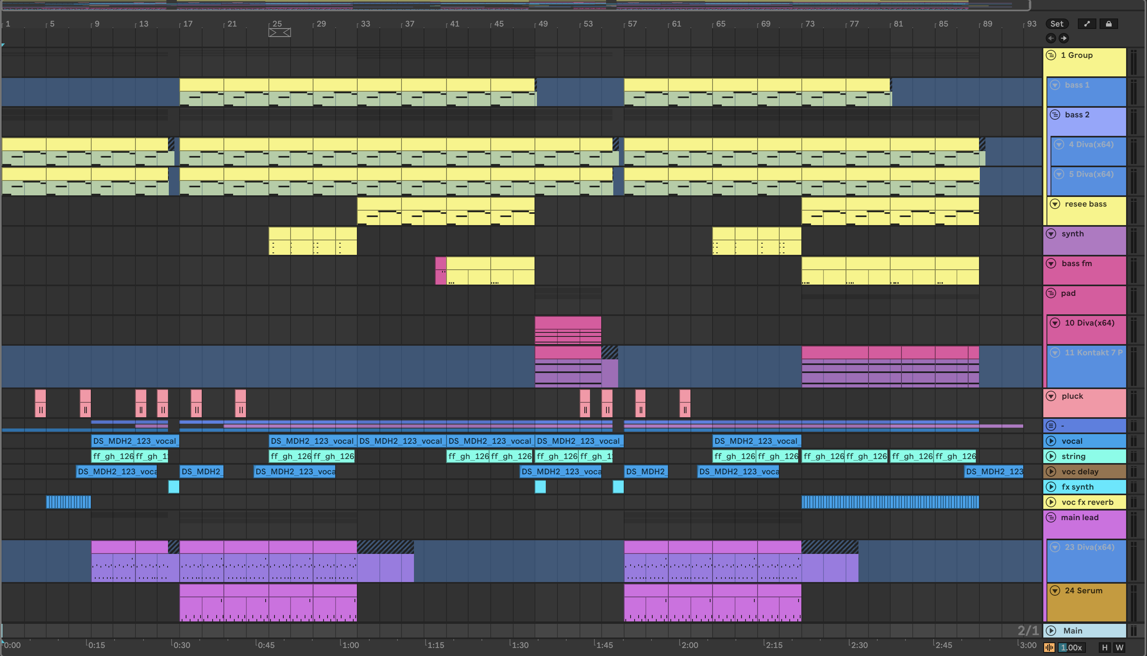Click the Lock Envelopes padlock icon
This screenshot has height=656, width=1147.
[1108, 24]
